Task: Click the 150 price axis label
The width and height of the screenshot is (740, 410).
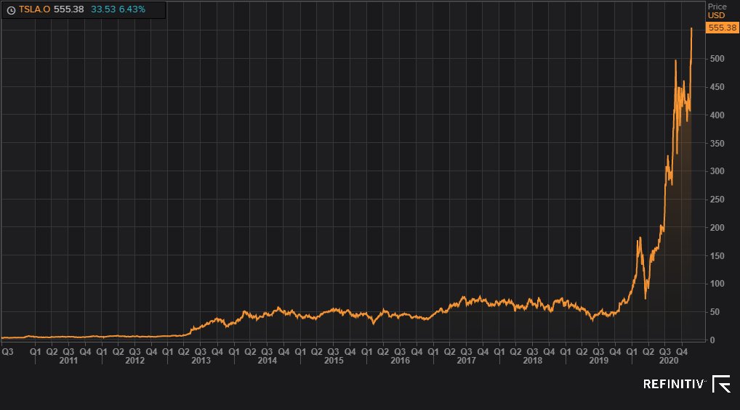Action: tap(717, 256)
